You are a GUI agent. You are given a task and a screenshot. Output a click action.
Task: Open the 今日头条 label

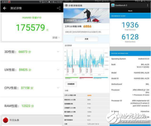[14, 120]
